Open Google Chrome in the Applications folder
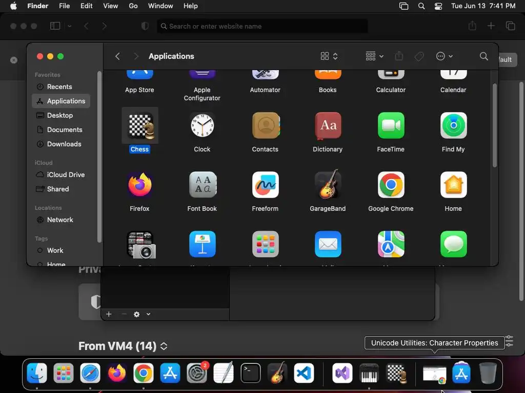This screenshot has width=525, height=393. coord(391,185)
